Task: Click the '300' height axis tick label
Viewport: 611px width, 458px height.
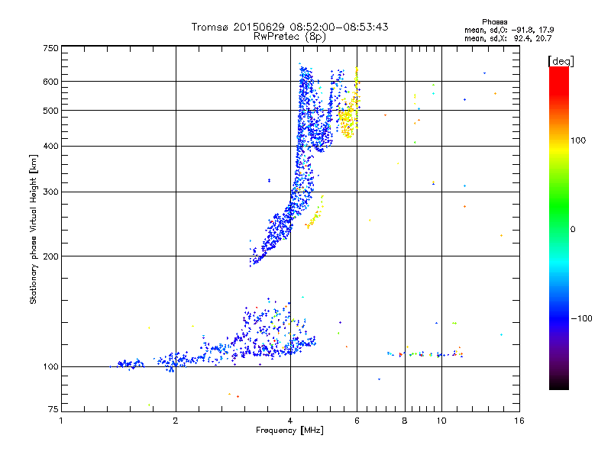Action: [50, 192]
